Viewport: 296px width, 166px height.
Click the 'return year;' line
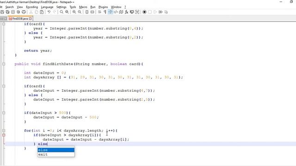point(38,51)
